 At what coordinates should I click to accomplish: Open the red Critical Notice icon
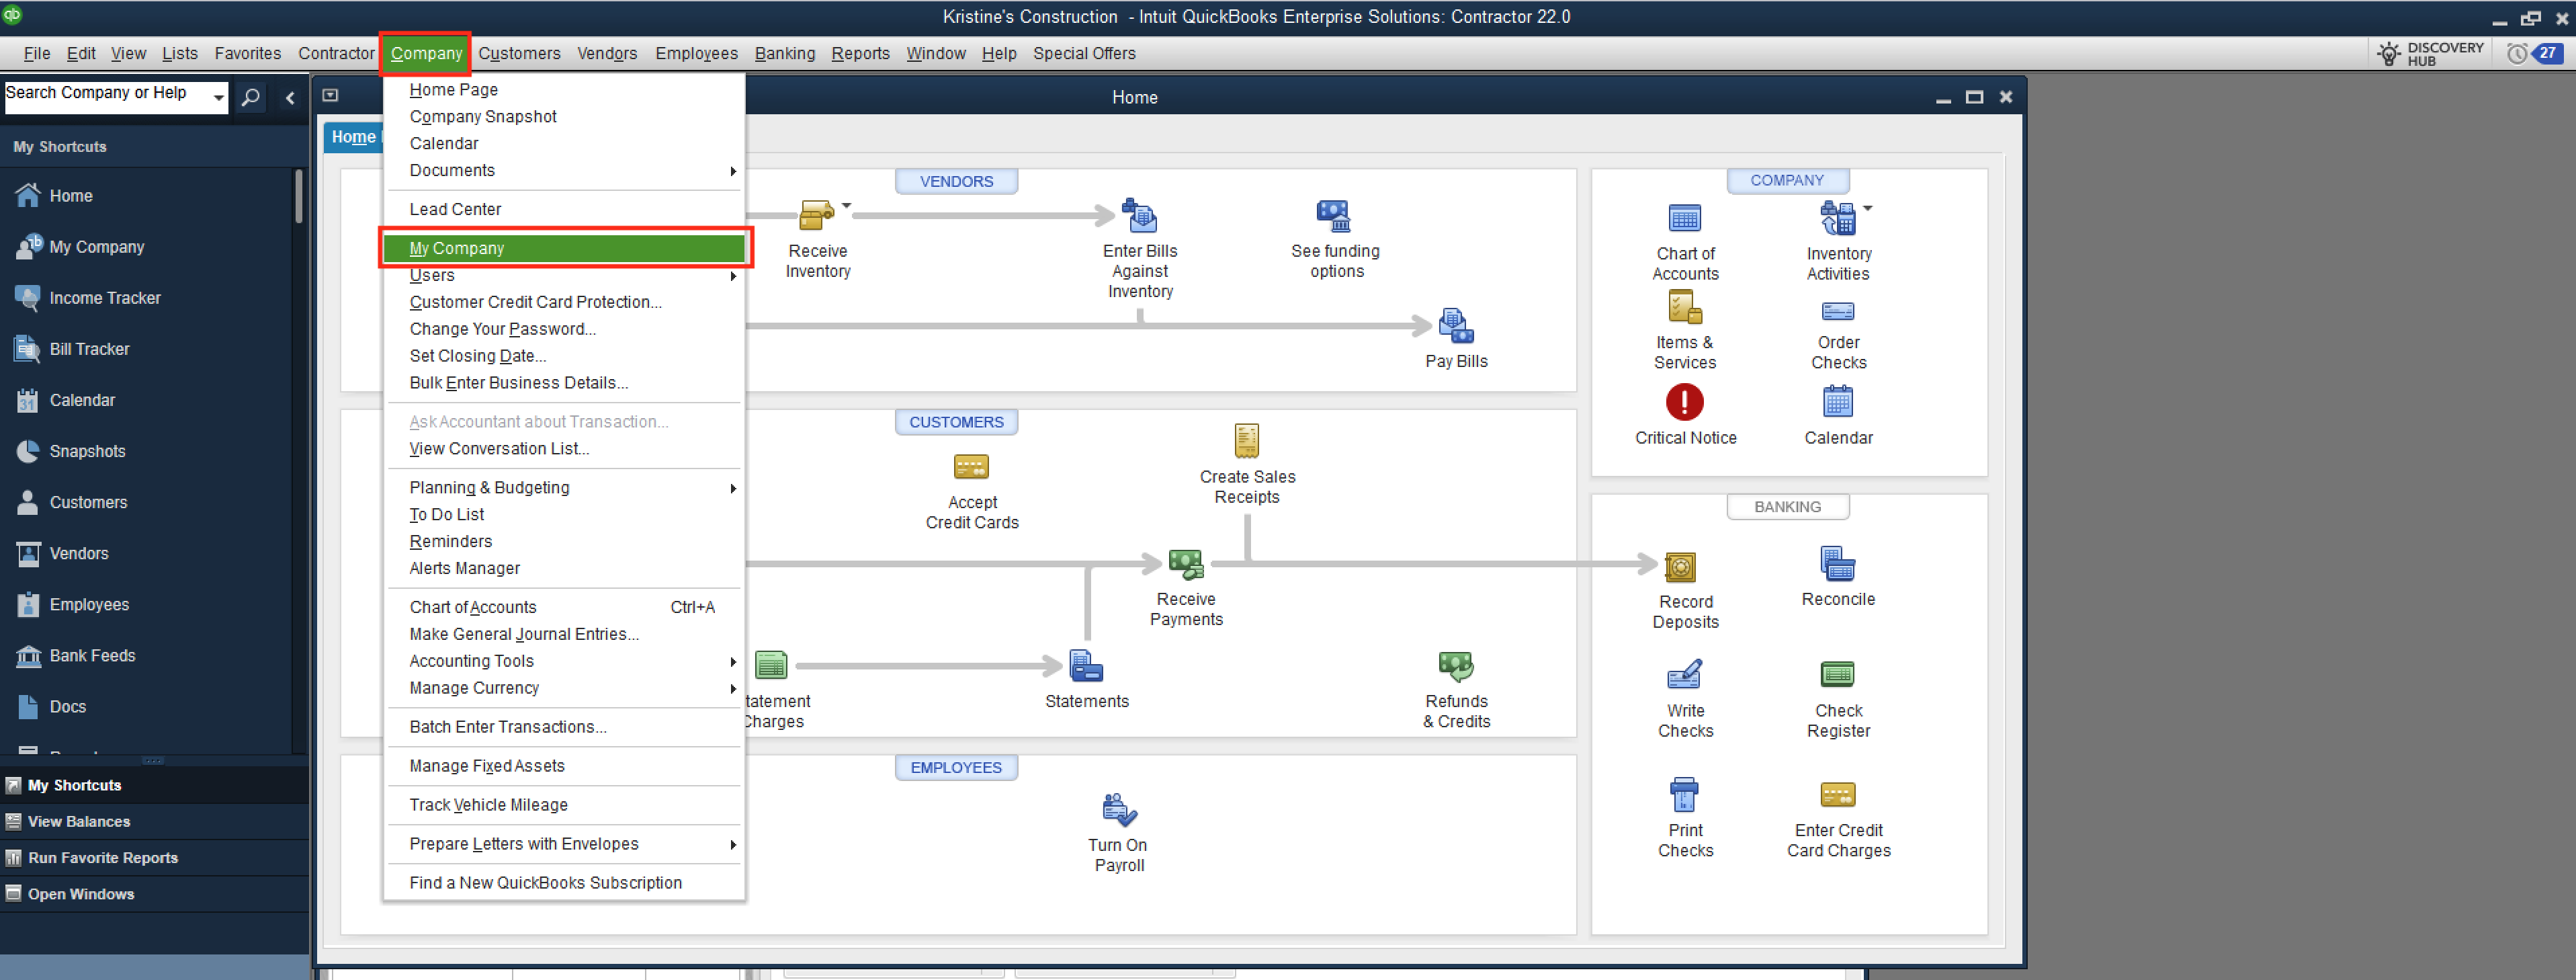tap(1684, 402)
